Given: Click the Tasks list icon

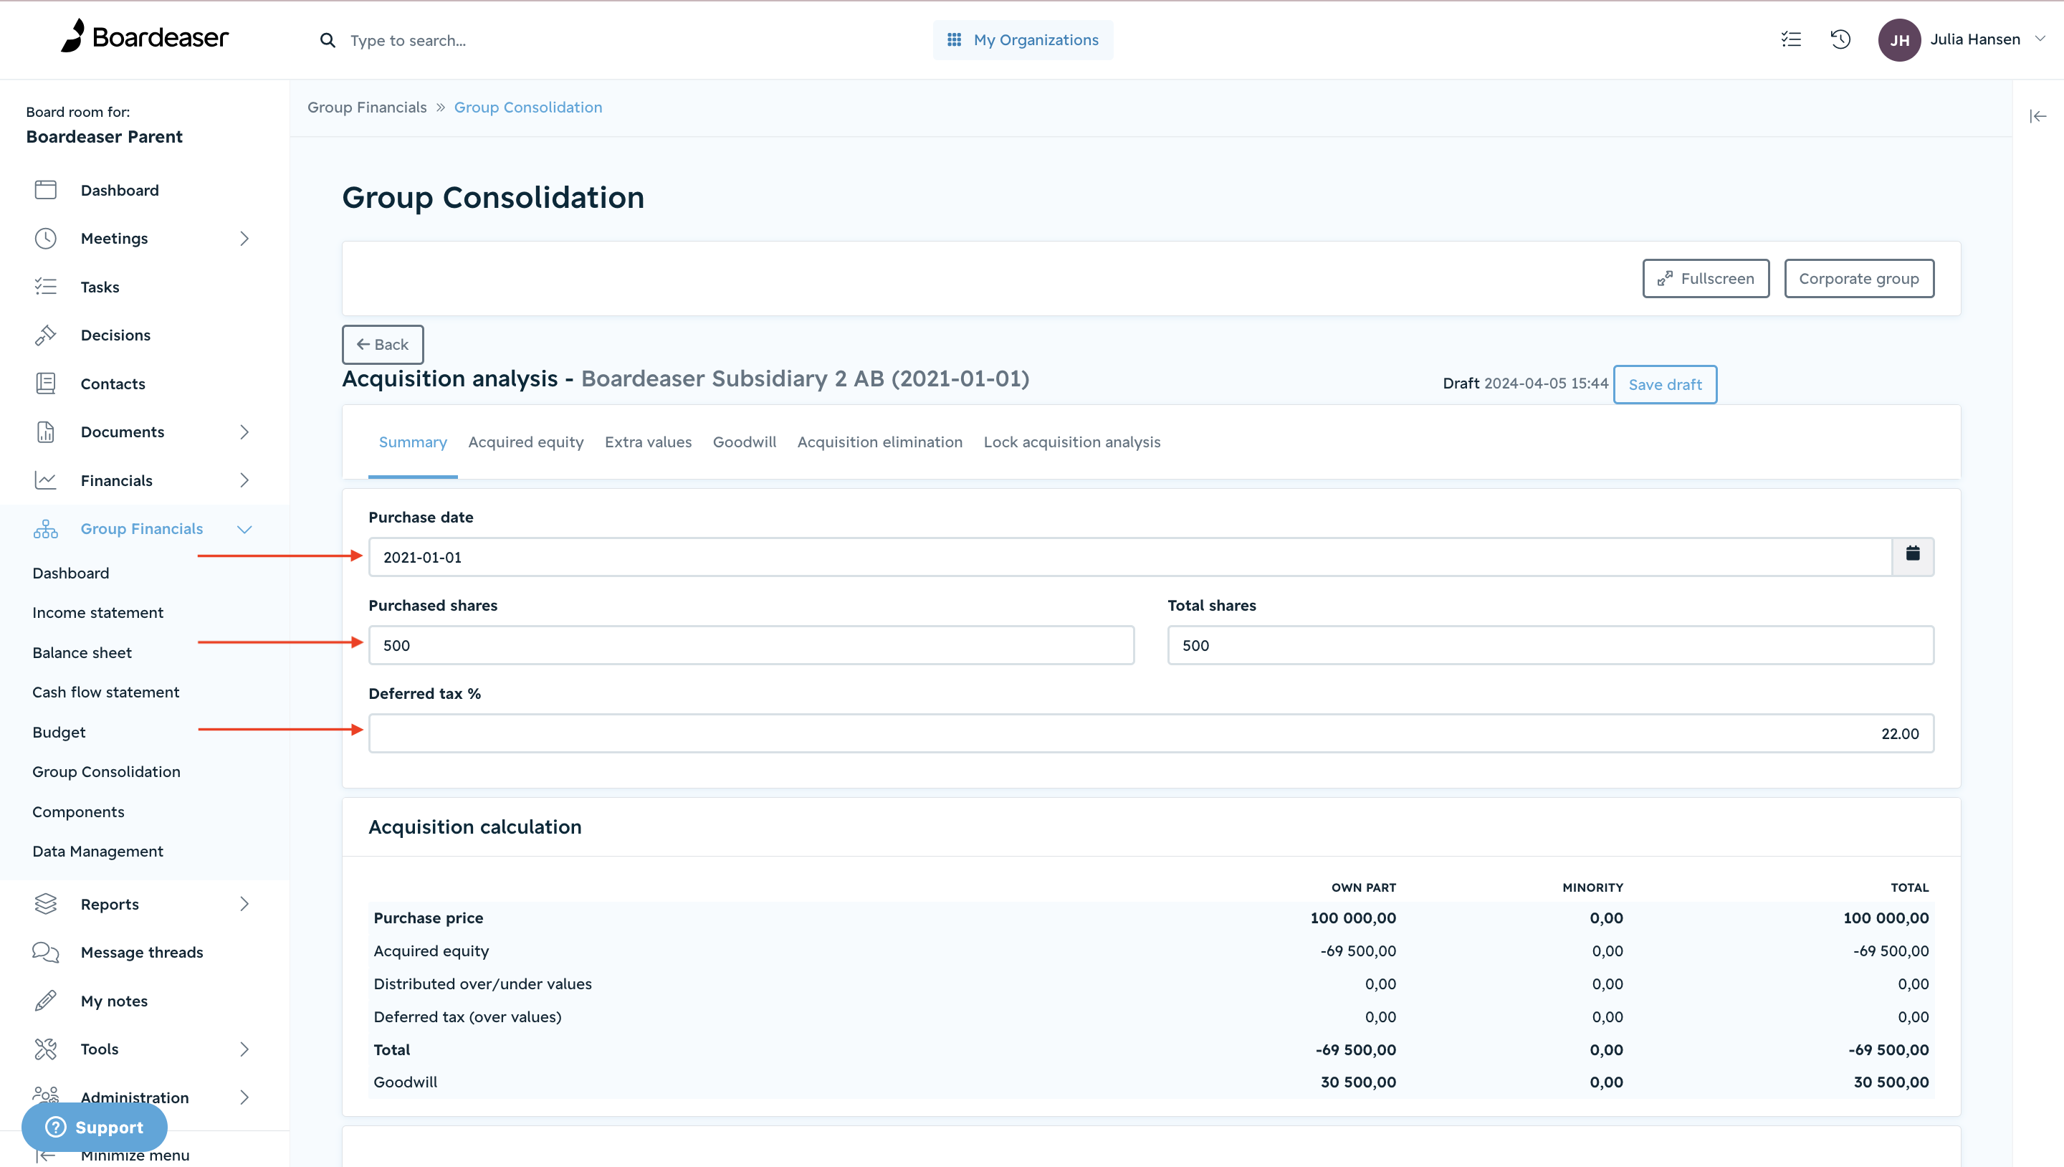Looking at the screenshot, I should (46, 287).
